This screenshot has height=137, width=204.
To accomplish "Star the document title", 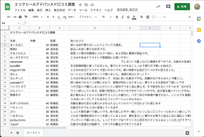I will tap(80, 5).
